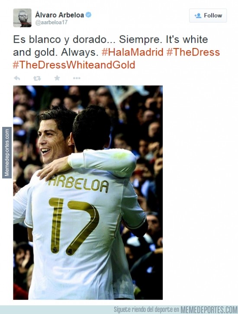Click the tweet's attached photo

click(88, 192)
